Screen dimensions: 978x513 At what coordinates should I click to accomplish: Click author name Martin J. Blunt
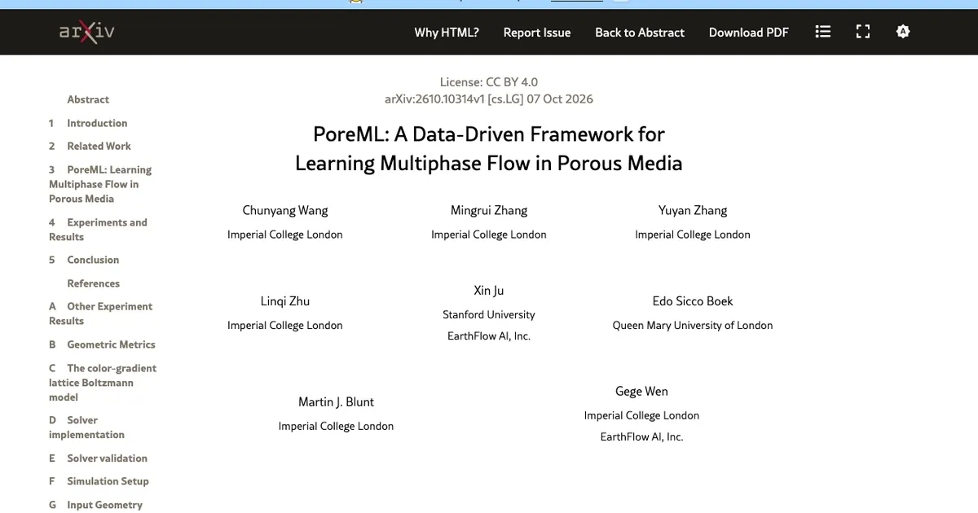(x=336, y=402)
